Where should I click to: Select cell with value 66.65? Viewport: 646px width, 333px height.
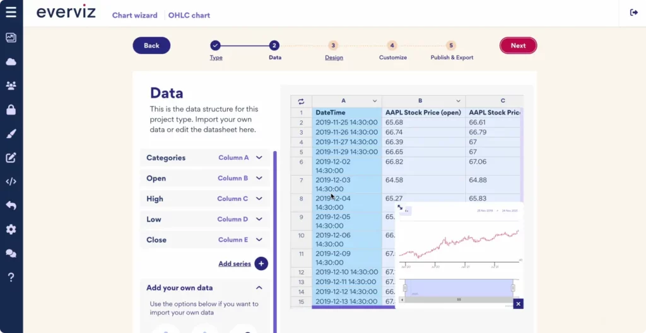[423, 152]
